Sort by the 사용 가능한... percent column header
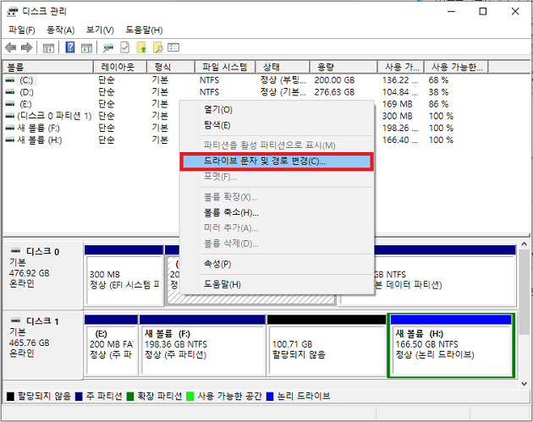533x422 pixels. pos(457,68)
